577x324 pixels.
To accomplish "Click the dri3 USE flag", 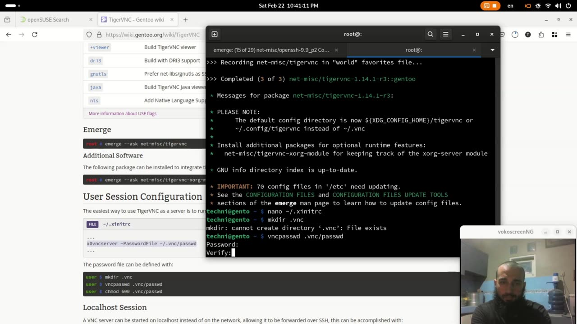I will coord(96,60).
